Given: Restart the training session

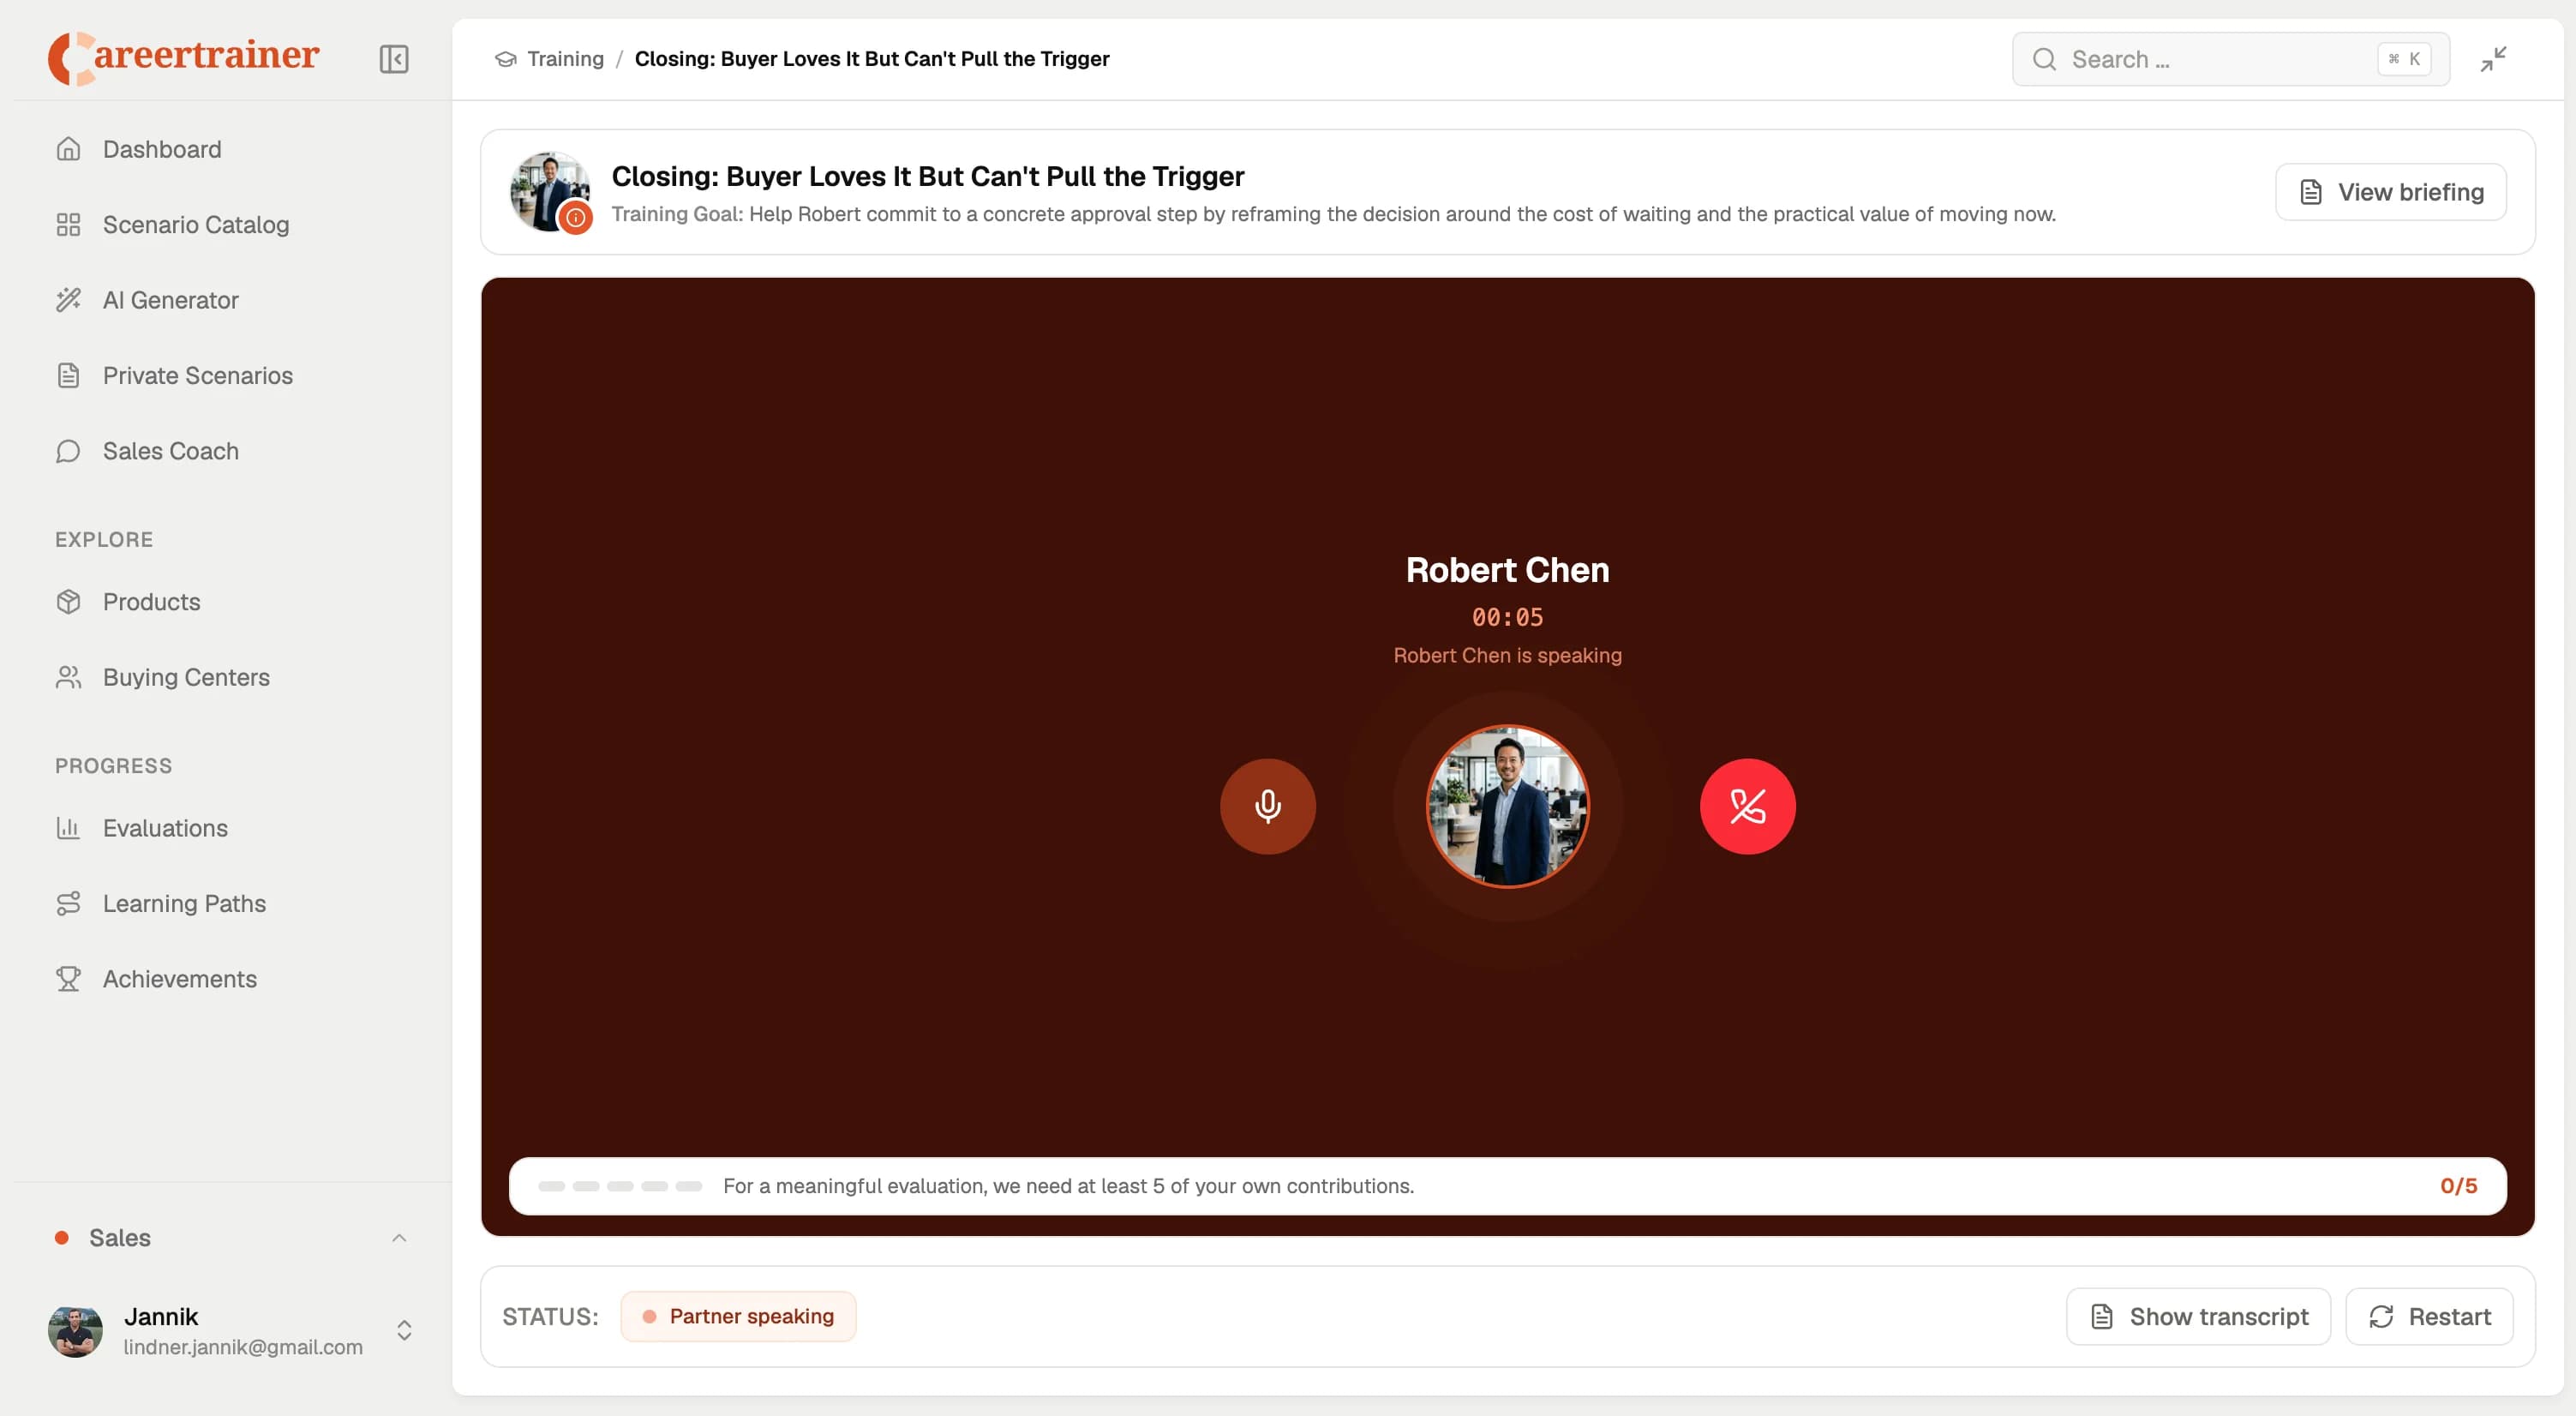Looking at the screenshot, I should point(2428,1316).
